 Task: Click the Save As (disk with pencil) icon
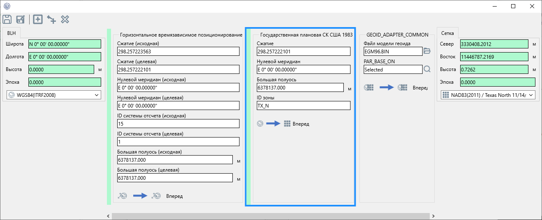coord(21,19)
